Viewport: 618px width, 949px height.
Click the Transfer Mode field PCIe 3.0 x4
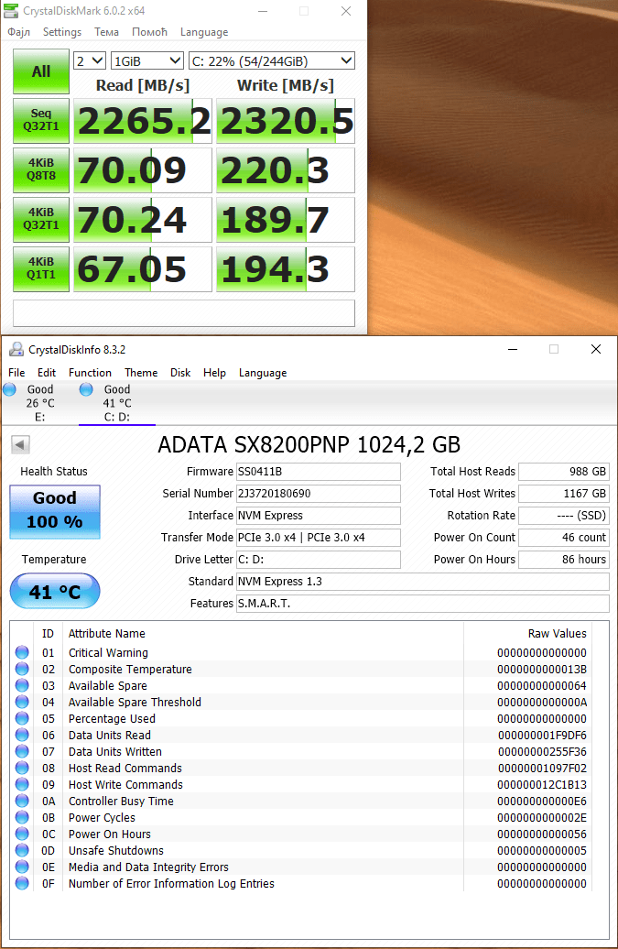coord(318,538)
